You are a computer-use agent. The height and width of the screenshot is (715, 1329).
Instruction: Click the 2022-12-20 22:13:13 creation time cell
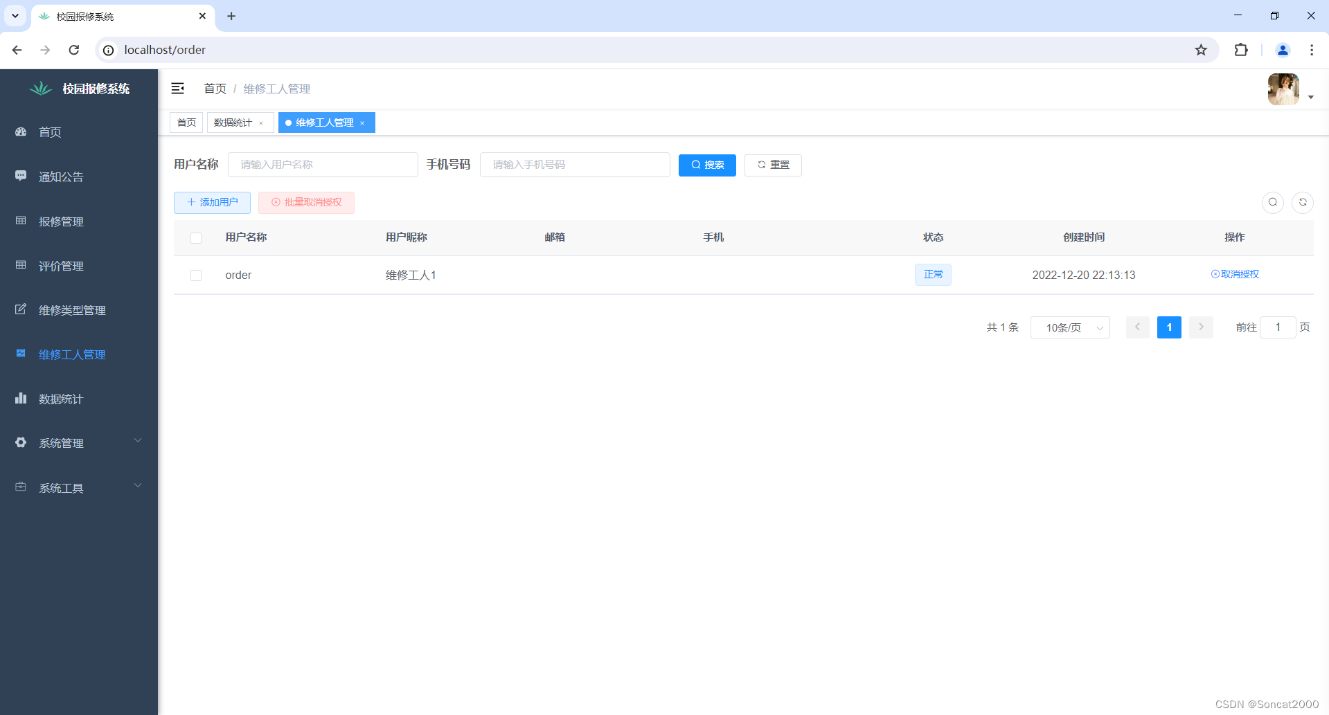click(x=1084, y=275)
